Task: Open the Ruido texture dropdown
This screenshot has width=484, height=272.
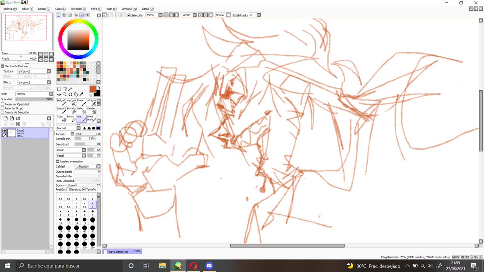Action: pyautogui.click(x=71, y=150)
